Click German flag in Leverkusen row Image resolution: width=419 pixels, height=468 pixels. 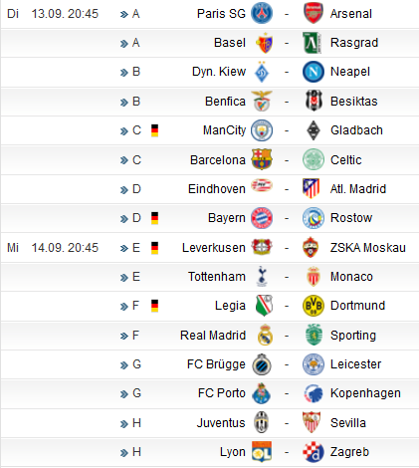point(154,248)
